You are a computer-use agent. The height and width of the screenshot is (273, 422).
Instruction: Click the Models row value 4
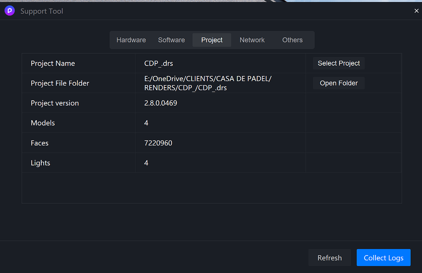[x=146, y=123]
